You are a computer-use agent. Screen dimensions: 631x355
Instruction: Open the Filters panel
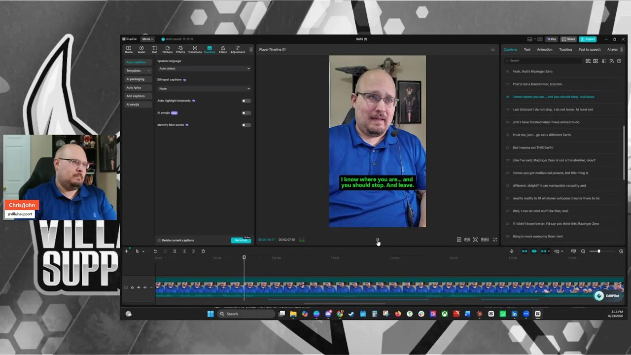coord(223,49)
